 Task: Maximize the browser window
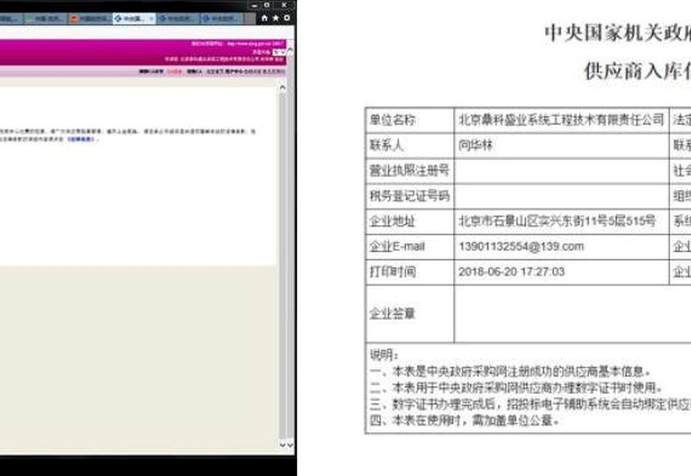click(x=266, y=5)
